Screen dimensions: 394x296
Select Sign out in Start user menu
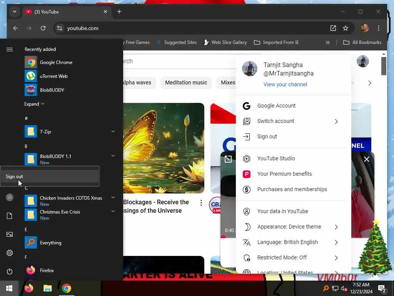point(50,177)
